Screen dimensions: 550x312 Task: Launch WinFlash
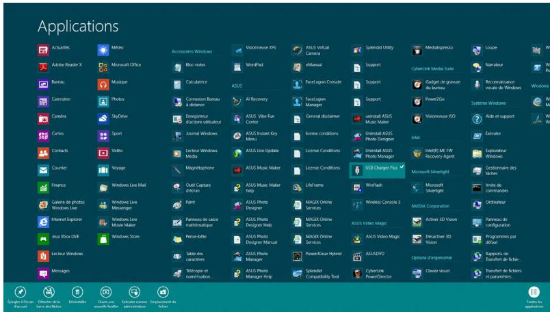(x=367, y=187)
